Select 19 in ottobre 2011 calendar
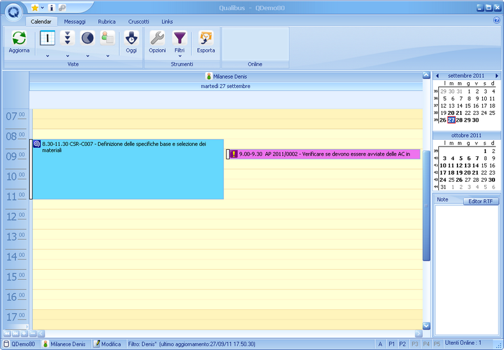Image resolution: width=504 pixels, height=350 pixels. click(x=459, y=173)
